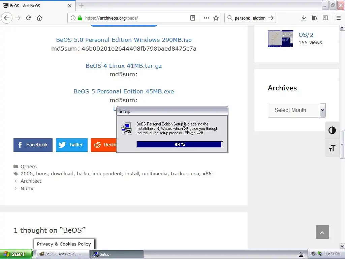345x259 pixels.
Task: Open the Firefox hamburger menu
Action: (339, 18)
